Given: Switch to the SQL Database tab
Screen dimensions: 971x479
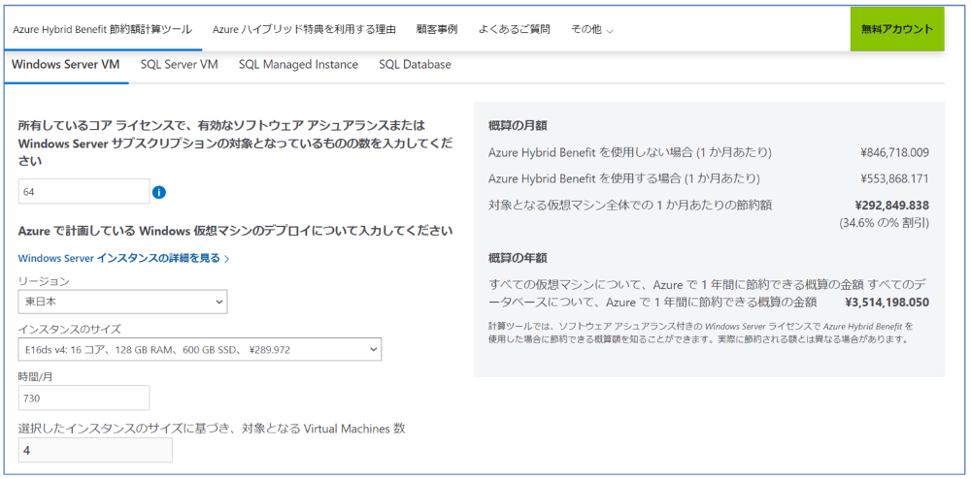Looking at the screenshot, I should click(415, 65).
